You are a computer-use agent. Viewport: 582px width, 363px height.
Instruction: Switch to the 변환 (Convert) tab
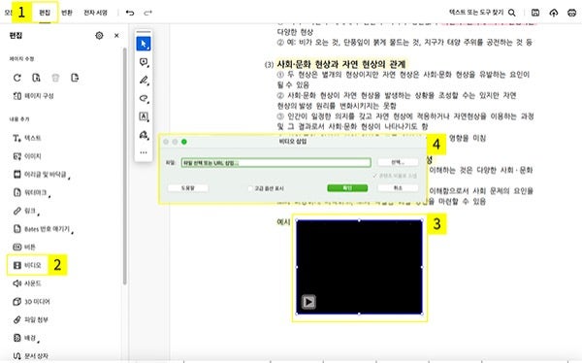tap(66, 13)
